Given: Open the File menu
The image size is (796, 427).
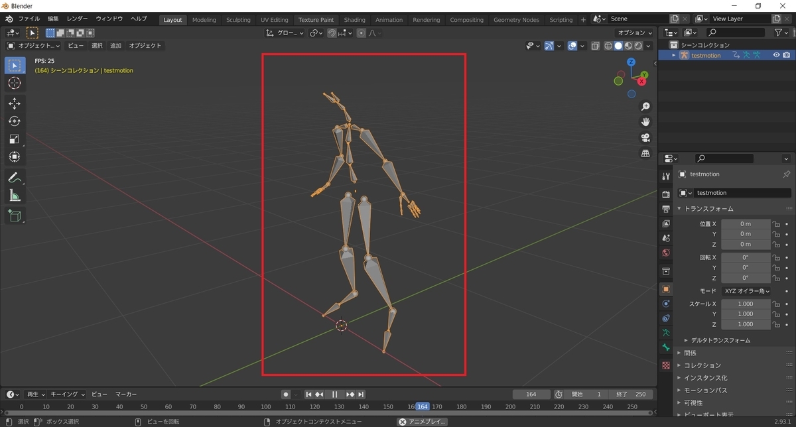Looking at the screenshot, I should (x=29, y=19).
